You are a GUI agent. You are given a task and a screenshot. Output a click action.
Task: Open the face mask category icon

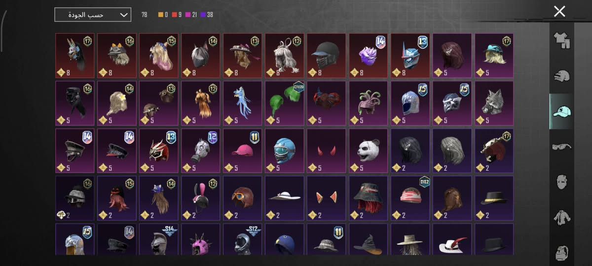(561, 181)
